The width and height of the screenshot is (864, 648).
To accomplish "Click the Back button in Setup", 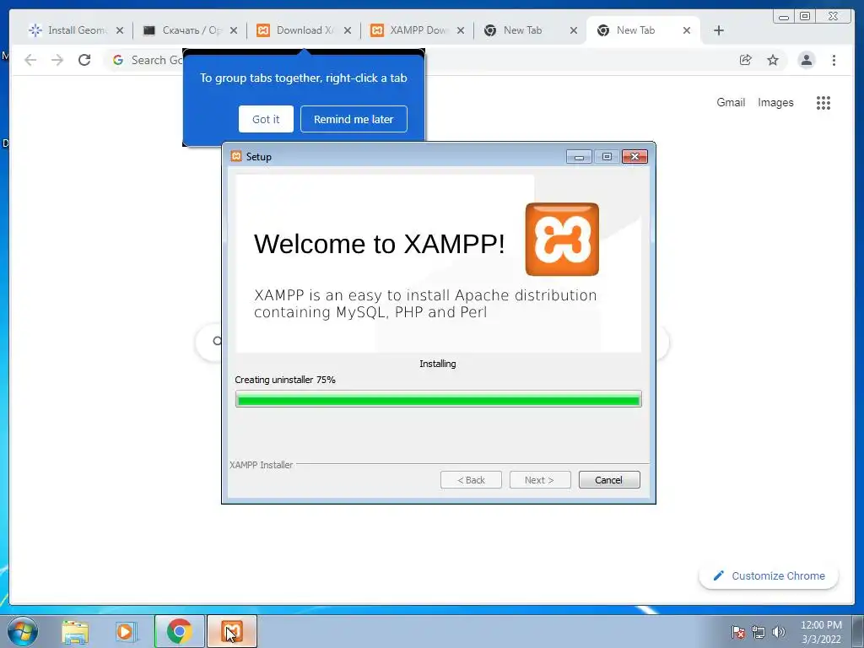I will click(471, 480).
